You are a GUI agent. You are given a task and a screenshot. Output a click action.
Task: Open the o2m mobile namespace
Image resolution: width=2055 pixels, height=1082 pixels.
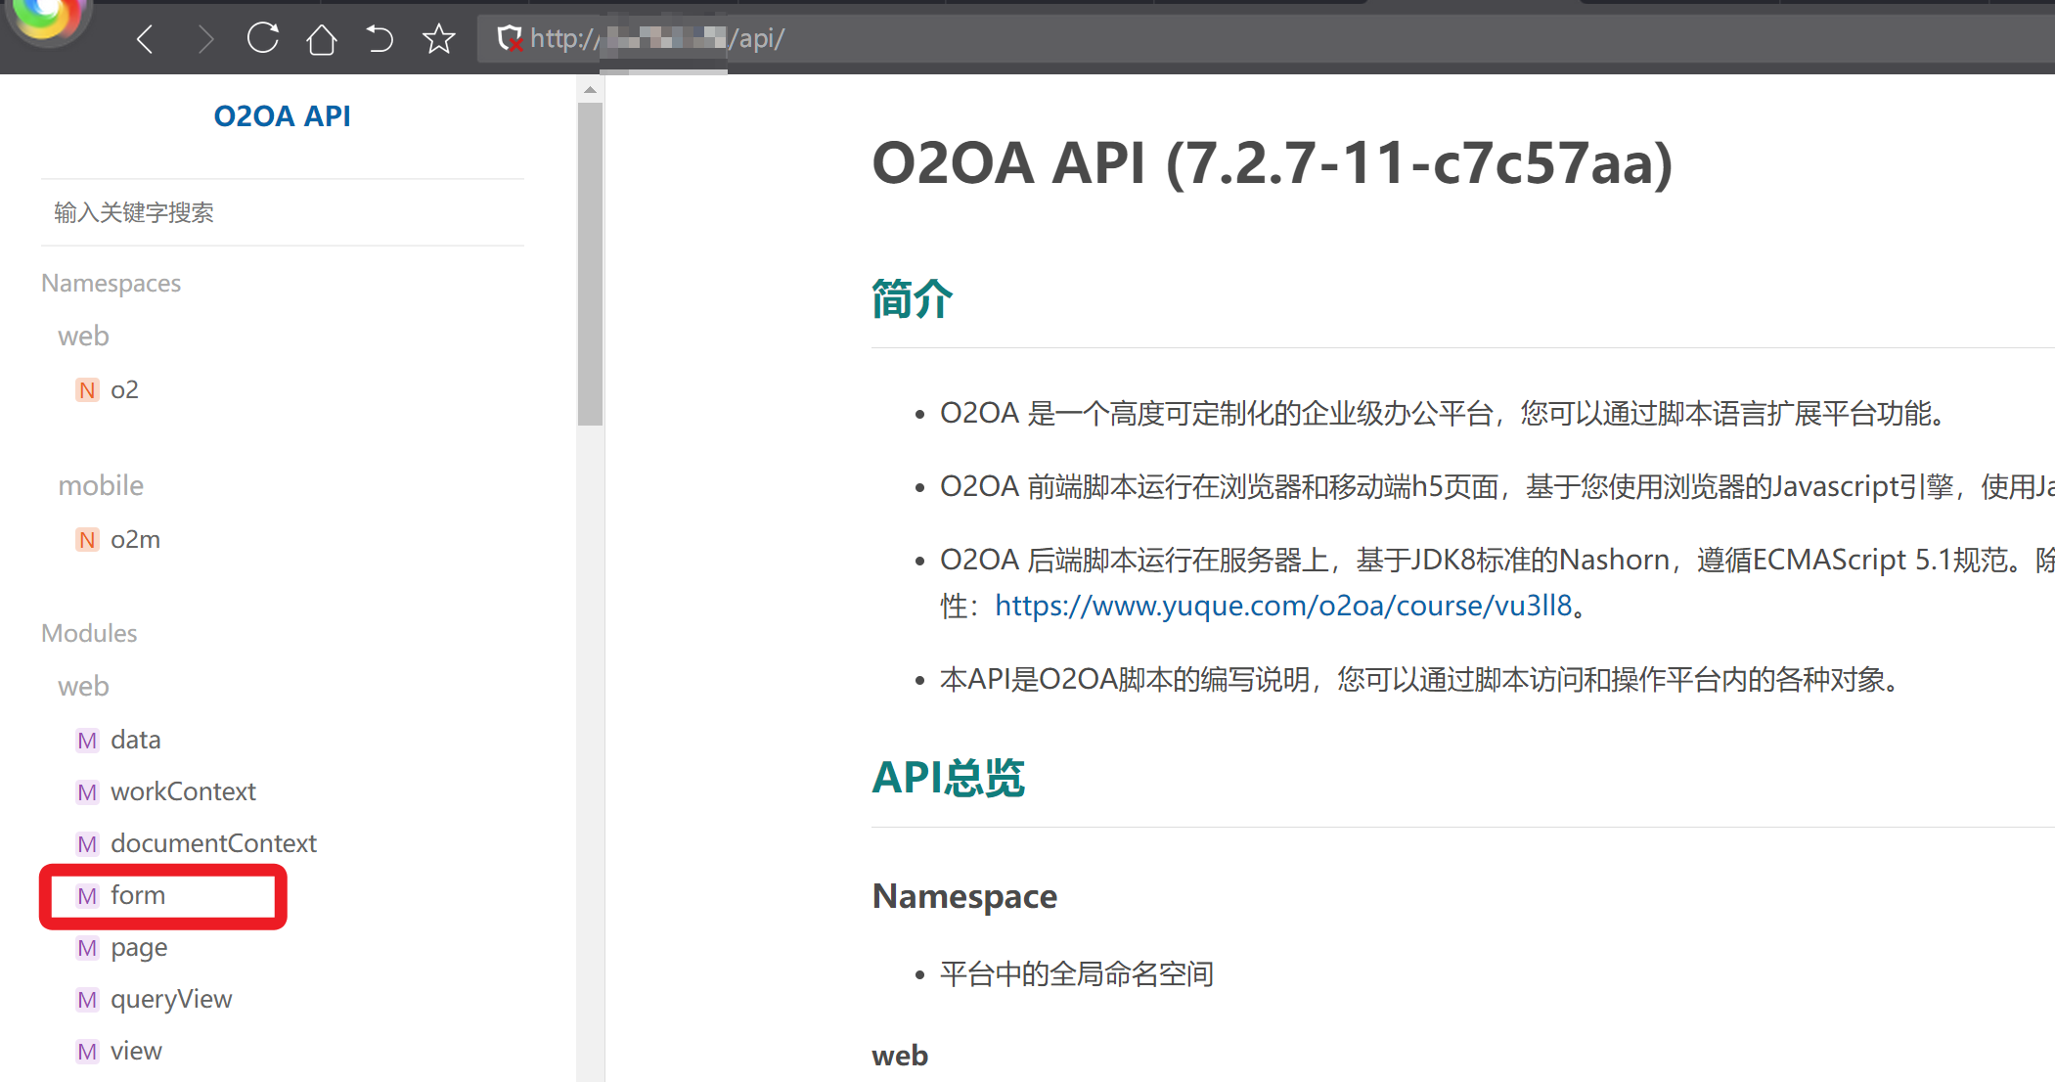pyautogui.click(x=135, y=539)
